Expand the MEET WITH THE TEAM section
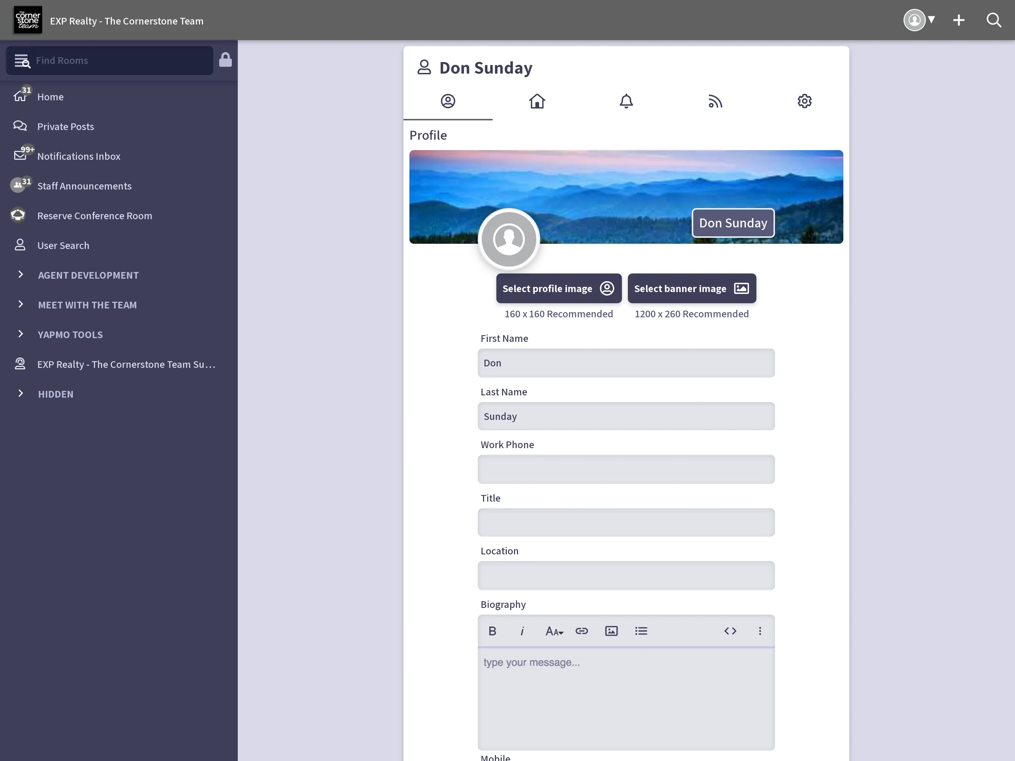This screenshot has height=761, width=1015. (x=21, y=305)
